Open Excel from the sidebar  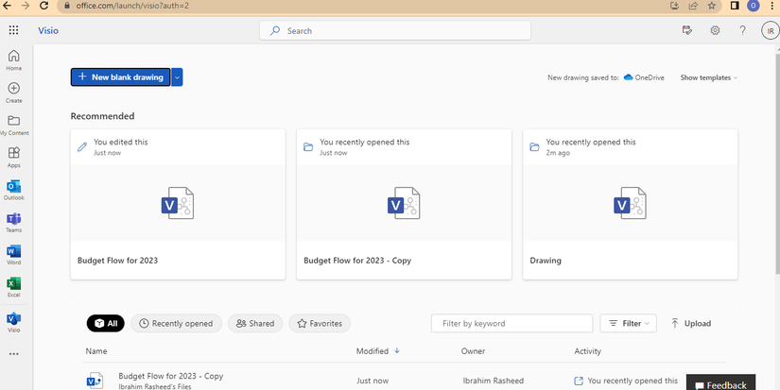(x=14, y=284)
